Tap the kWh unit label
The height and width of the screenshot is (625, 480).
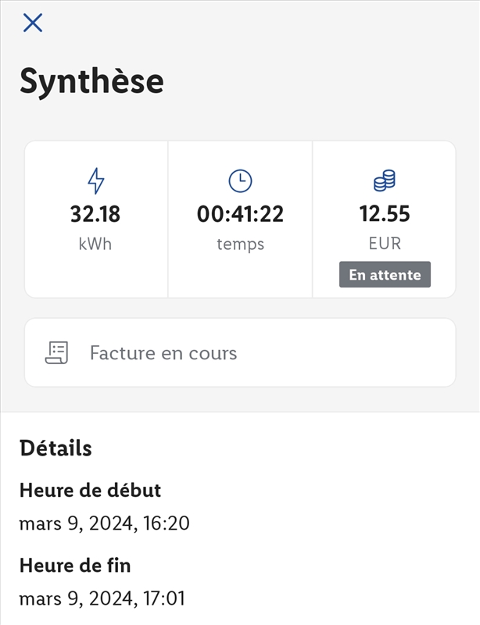pyautogui.click(x=97, y=243)
